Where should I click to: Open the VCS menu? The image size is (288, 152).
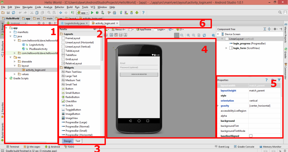(93, 7)
